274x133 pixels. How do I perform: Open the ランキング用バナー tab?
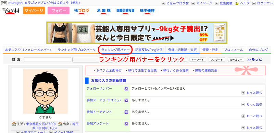(115, 50)
